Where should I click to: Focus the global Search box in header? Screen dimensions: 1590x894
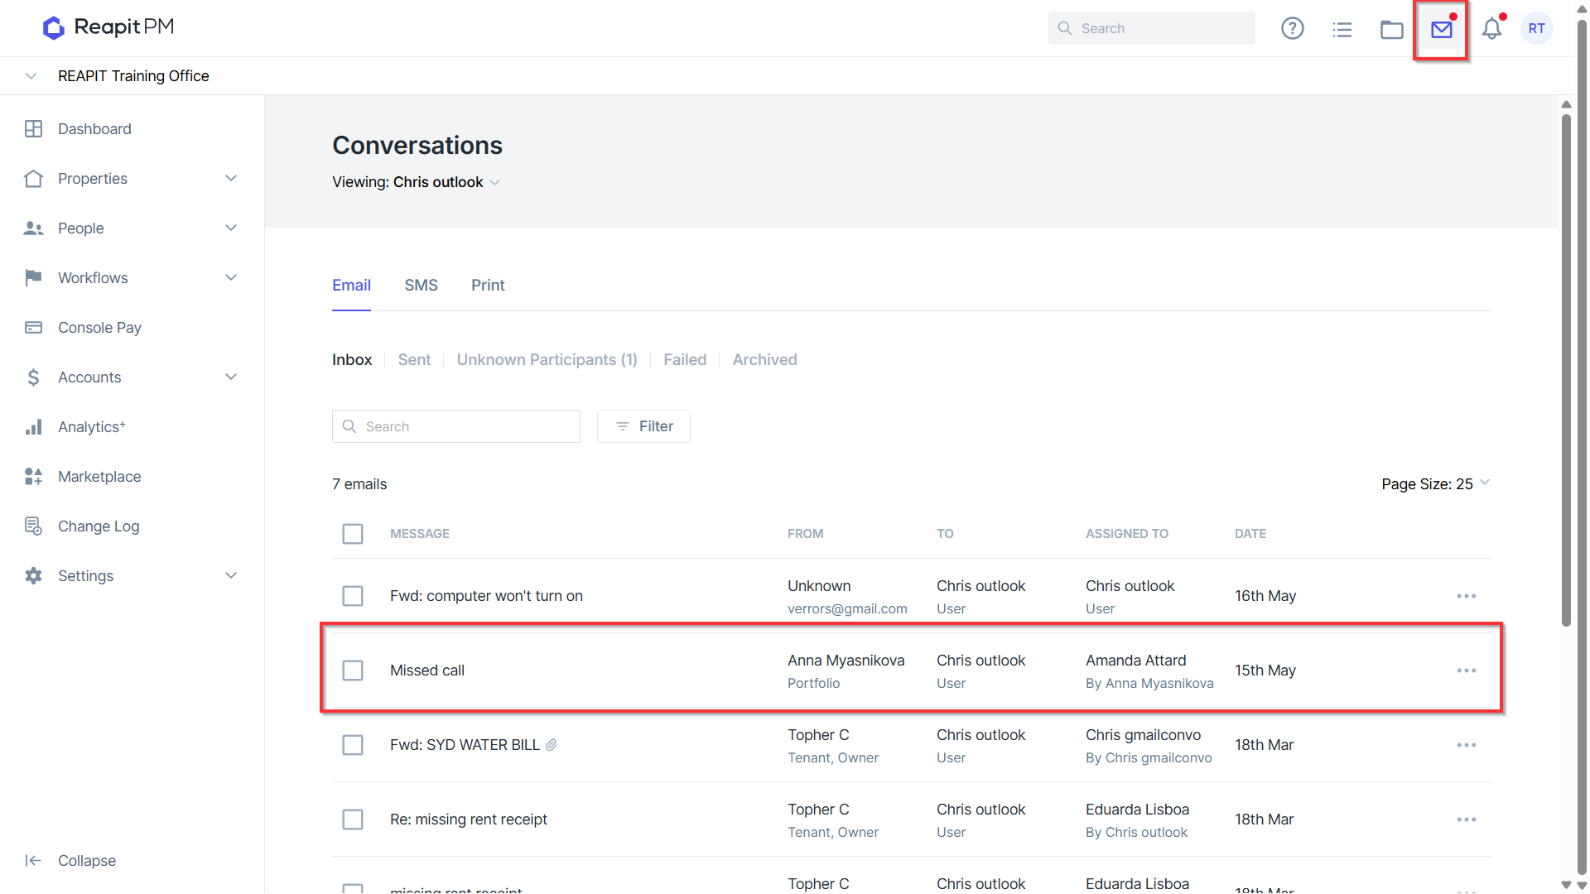[x=1151, y=28]
